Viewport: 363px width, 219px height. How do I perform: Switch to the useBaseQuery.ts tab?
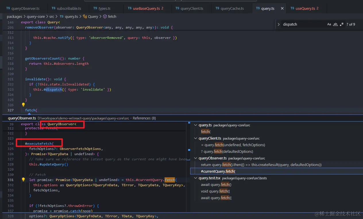tap(146, 9)
